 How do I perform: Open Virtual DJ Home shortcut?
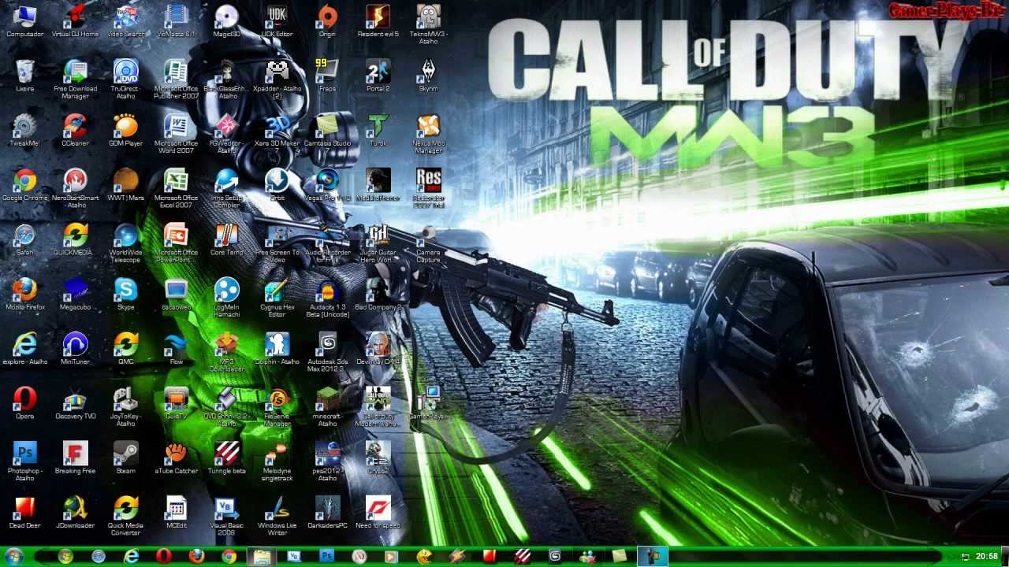point(76,21)
